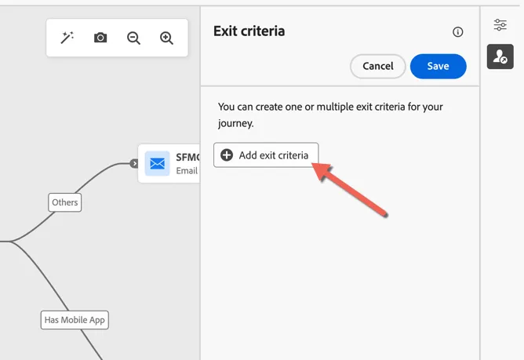
Task: Open the info icon beside Exit criteria
Action: click(457, 31)
